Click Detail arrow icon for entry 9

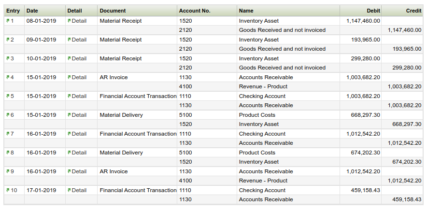click(x=69, y=171)
